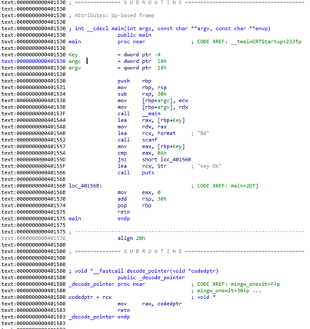Click [rbp+Key] operand in mov eax
The image size is (310, 329).
coord(171,146)
